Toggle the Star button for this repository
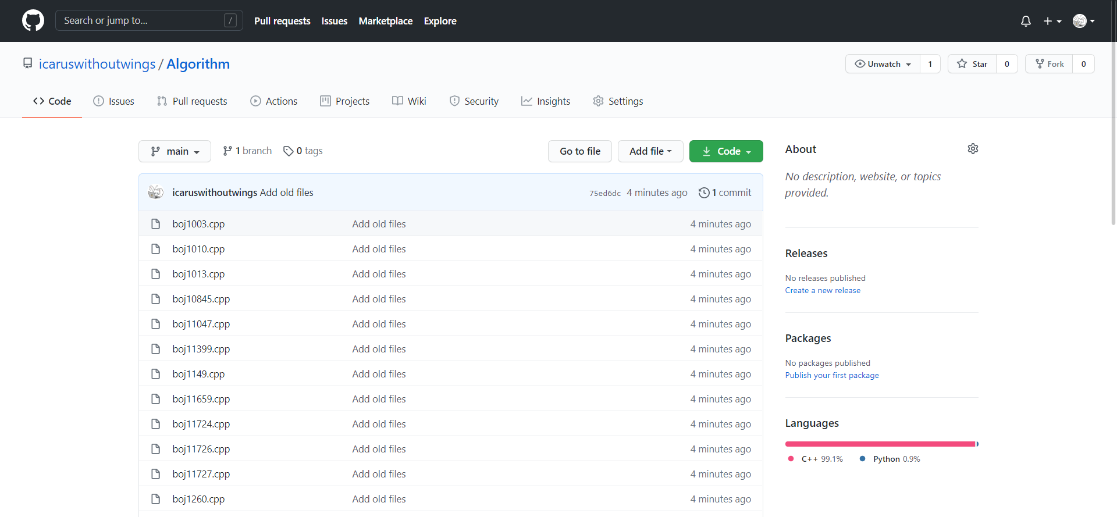Screen dimensions: 1117x517 [x=972, y=64]
